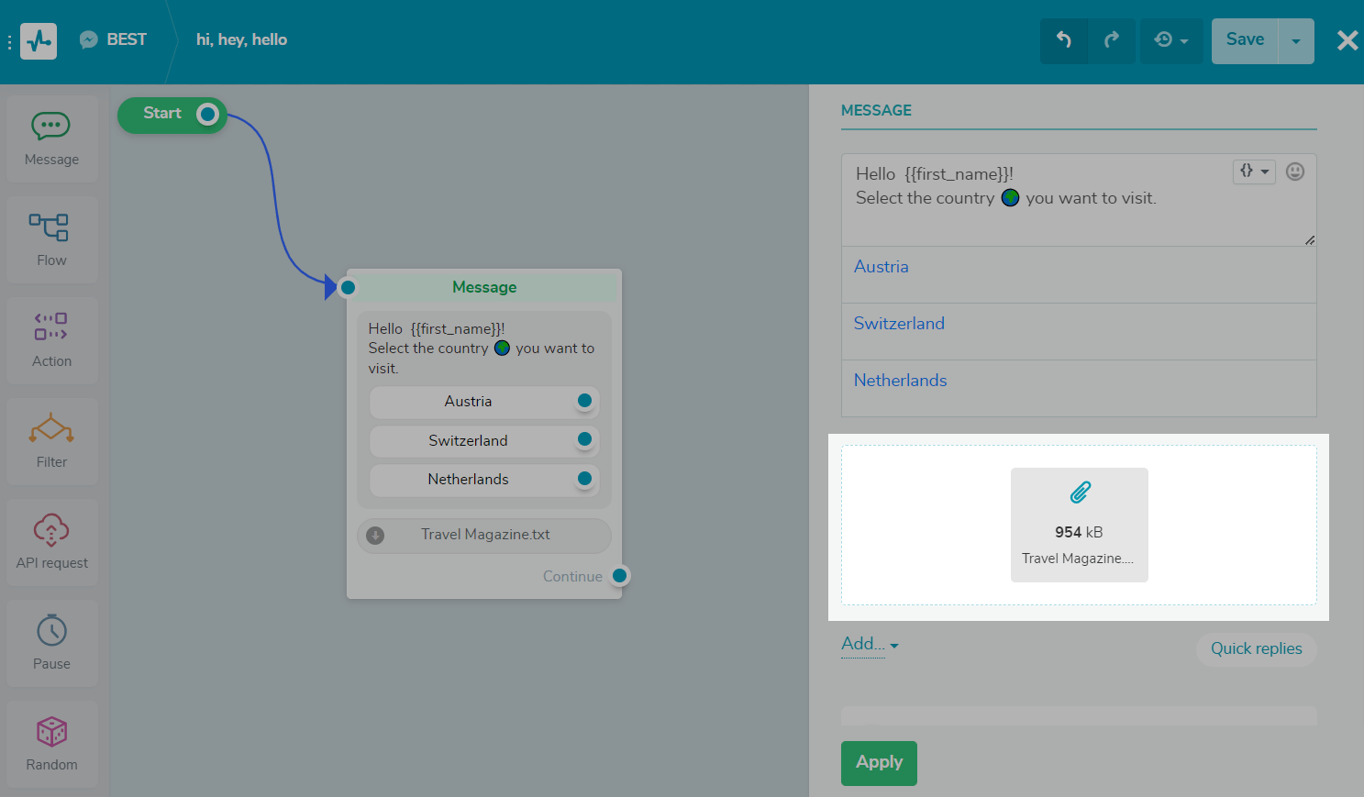Click the Travel Magazine file attachment thumbnail
Screen dimensions: 1364x797
pos(1079,525)
